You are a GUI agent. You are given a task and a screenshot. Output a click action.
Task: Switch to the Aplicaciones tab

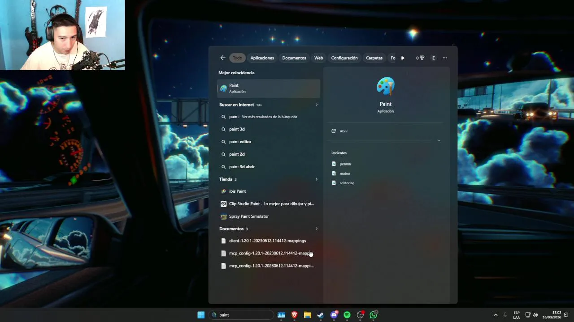(262, 58)
